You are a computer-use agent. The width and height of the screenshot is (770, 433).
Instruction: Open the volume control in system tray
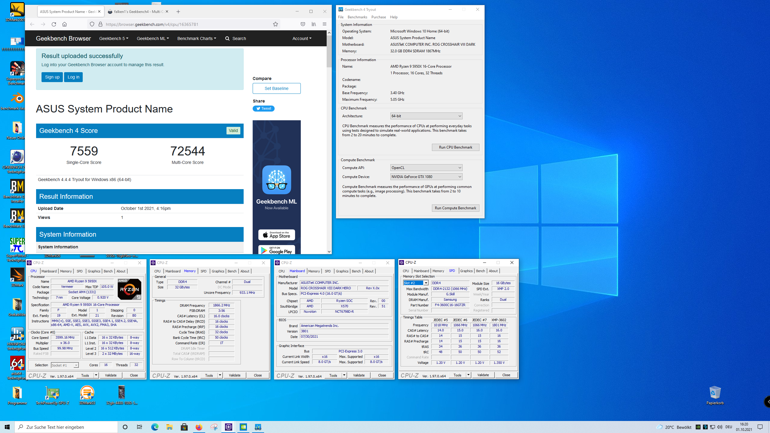(x=720, y=427)
